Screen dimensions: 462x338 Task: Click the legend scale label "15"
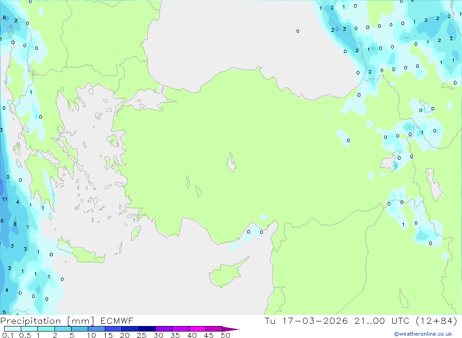click(x=108, y=335)
